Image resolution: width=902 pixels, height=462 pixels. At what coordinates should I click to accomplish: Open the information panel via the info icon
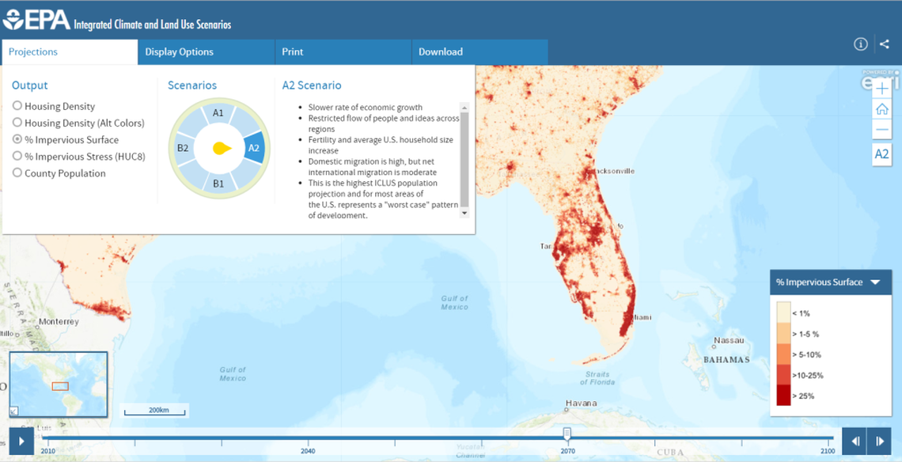[860, 44]
